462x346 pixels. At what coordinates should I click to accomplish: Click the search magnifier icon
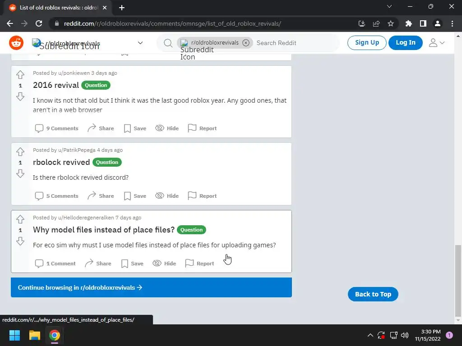pyautogui.click(x=168, y=43)
